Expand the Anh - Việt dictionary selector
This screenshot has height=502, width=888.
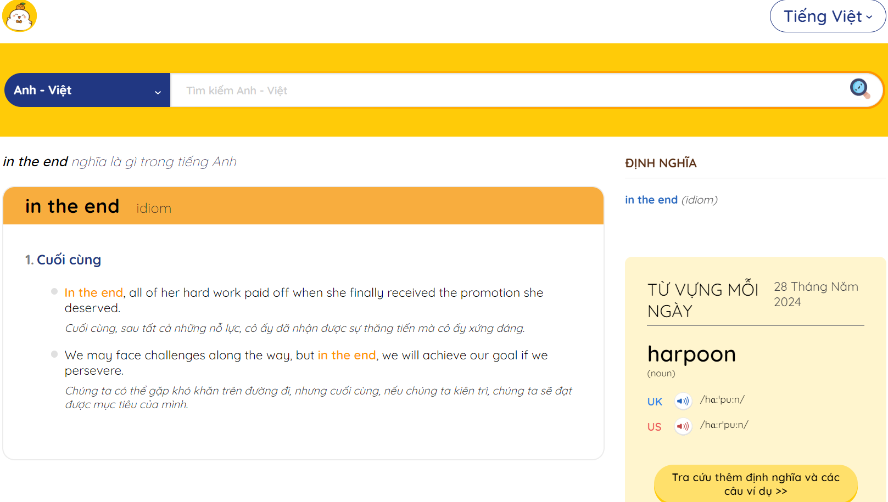coord(87,90)
